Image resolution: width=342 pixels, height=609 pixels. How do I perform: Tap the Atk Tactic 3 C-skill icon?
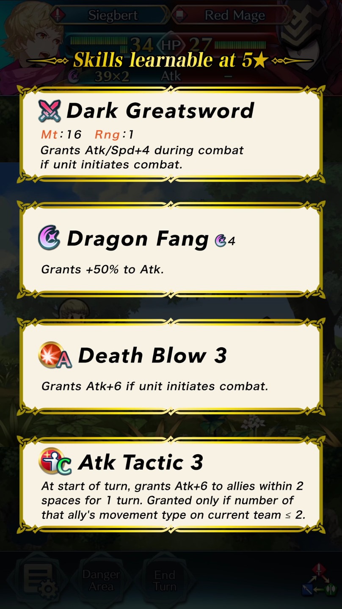click(x=55, y=461)
